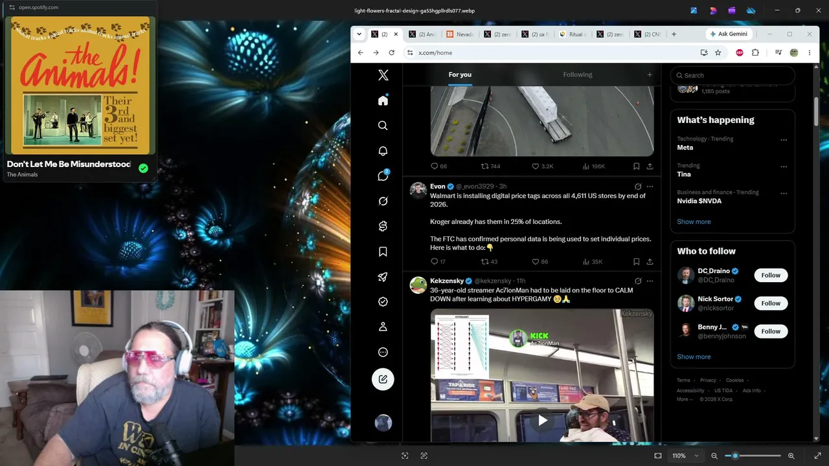Open more options on Kekzensky's post
This screenshot has width=829, height=466.
[650, 281]
